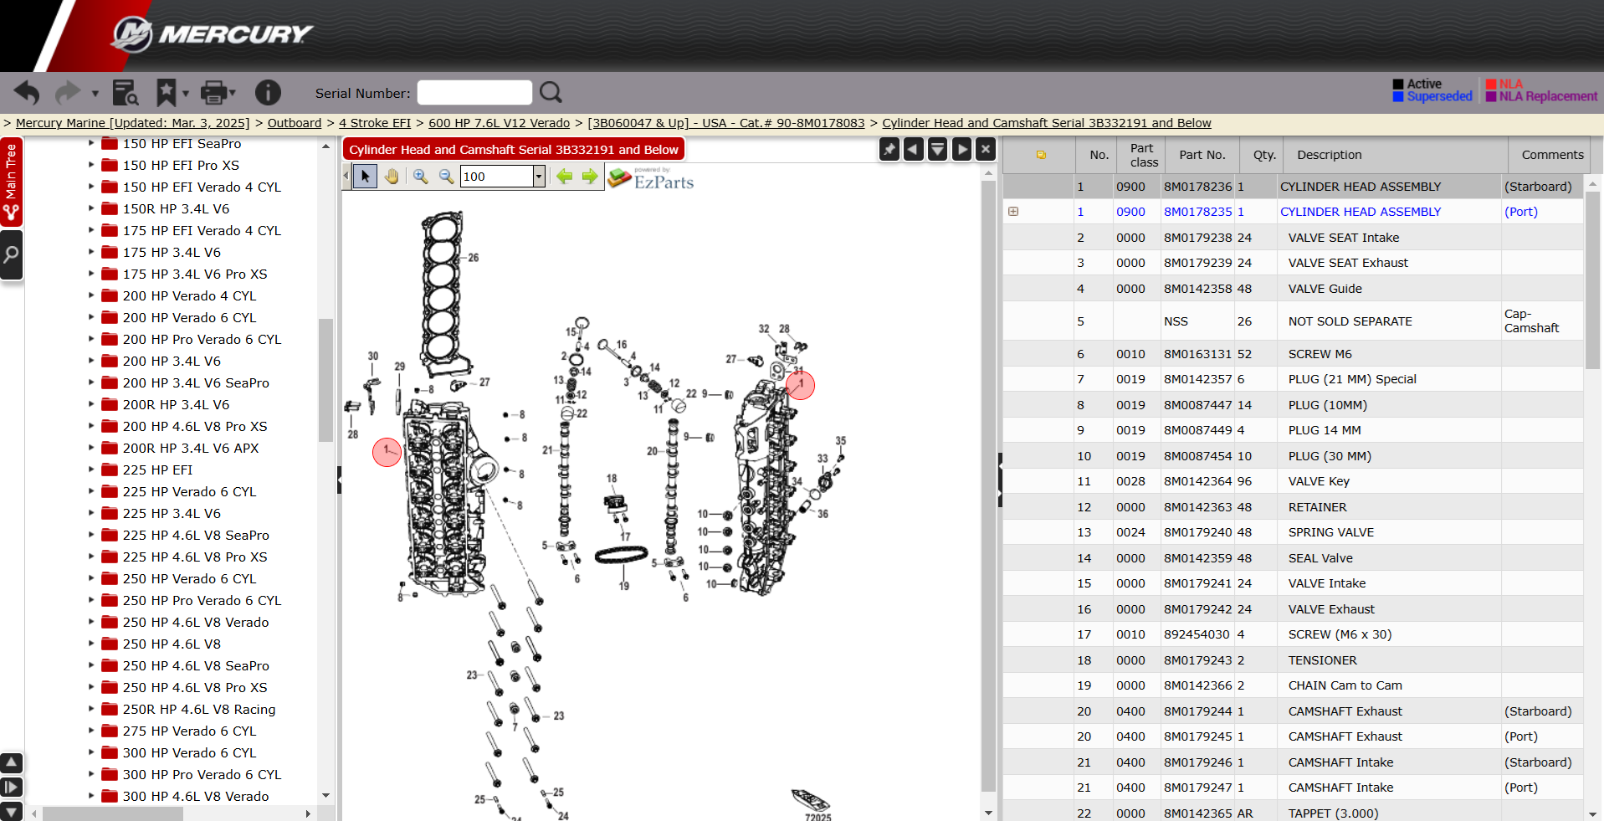Expand the 250R HP 4.6L V8 Racing arrow
The image size is (1604, 821).
91,709
